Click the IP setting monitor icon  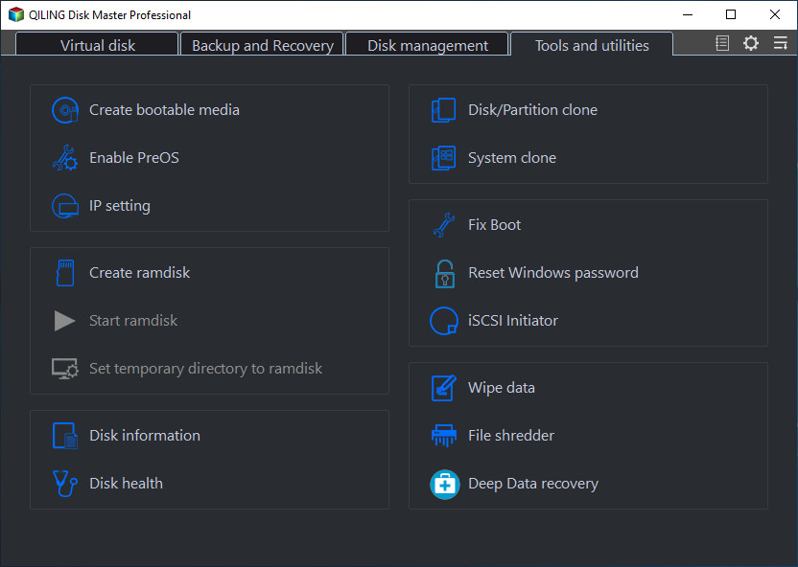(65, 206)
